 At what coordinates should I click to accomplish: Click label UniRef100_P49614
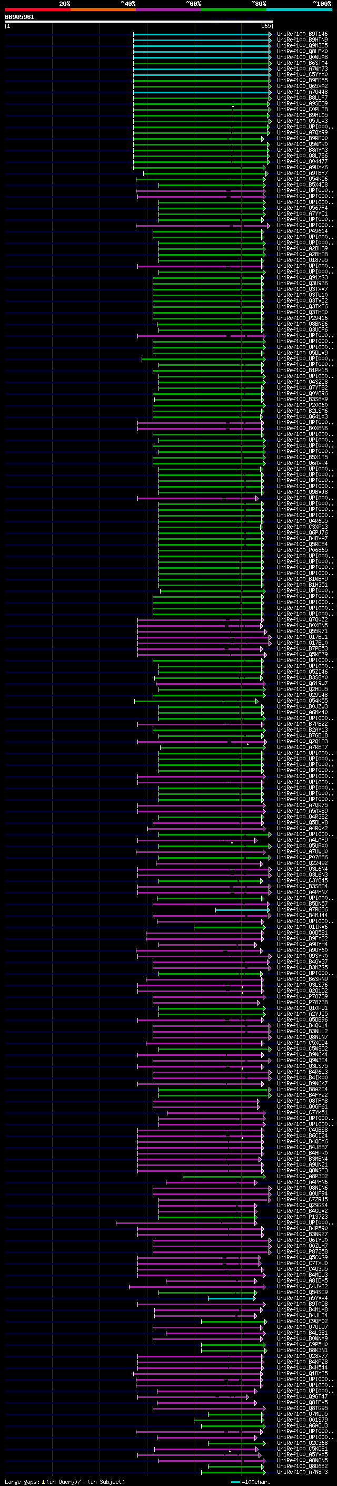click(302, 231)
